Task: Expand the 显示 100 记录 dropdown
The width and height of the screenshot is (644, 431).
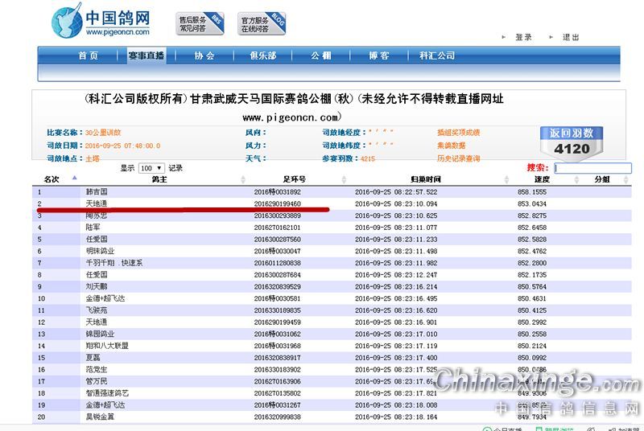Action: pyautogui.click(x=151, y=168)
